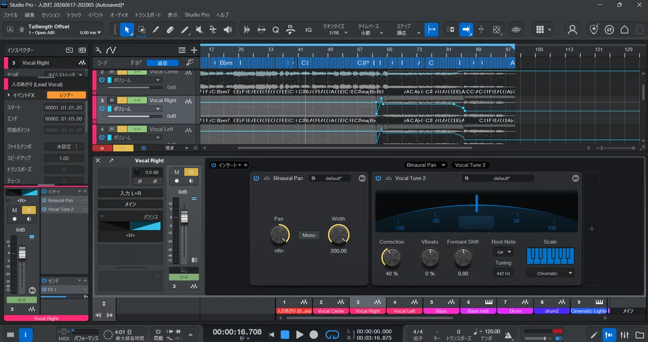This screenshot has height=342, width=648.
Task: Open the ファイル menu
Action: (10, 15)
